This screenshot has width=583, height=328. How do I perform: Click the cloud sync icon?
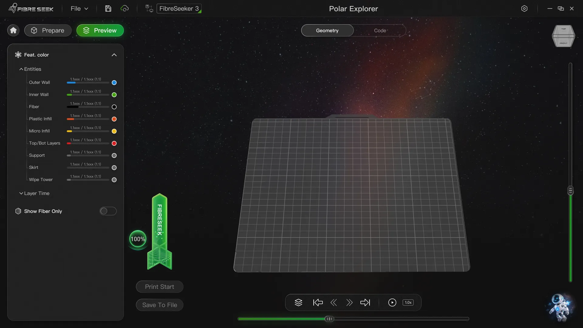click(124, 9)
